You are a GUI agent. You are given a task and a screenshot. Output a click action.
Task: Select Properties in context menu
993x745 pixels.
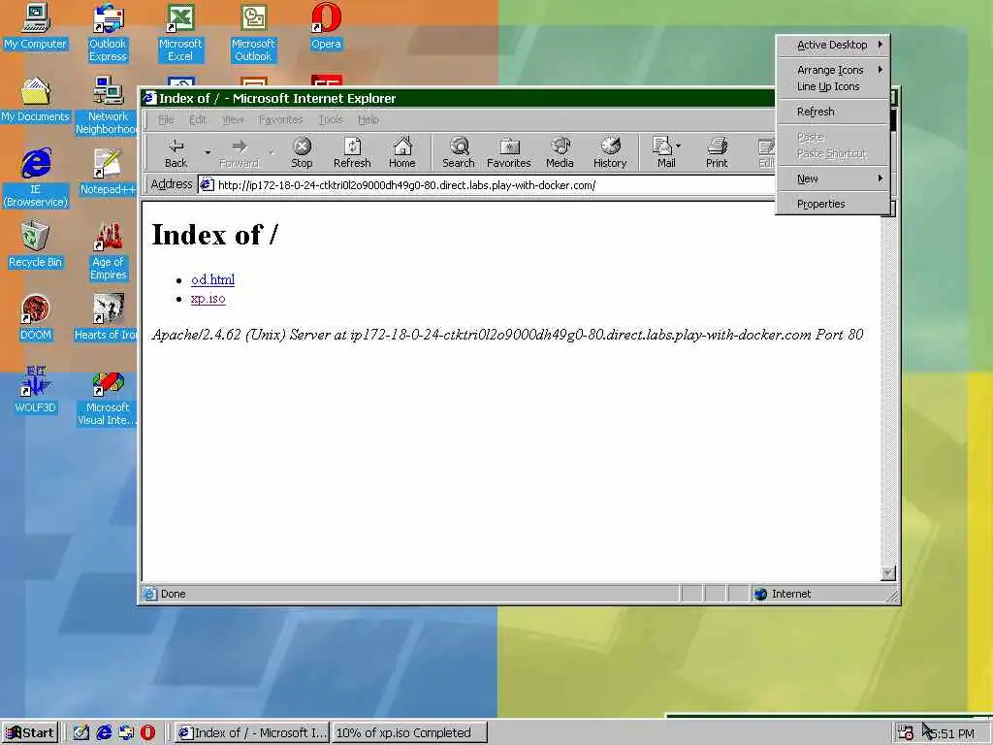pos(833,204)
